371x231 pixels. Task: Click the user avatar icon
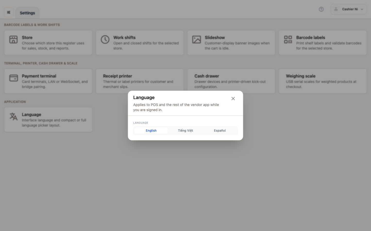point(336,9)
